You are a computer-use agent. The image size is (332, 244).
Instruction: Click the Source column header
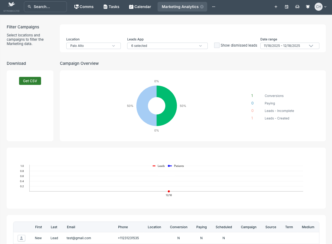click(271, 227)
